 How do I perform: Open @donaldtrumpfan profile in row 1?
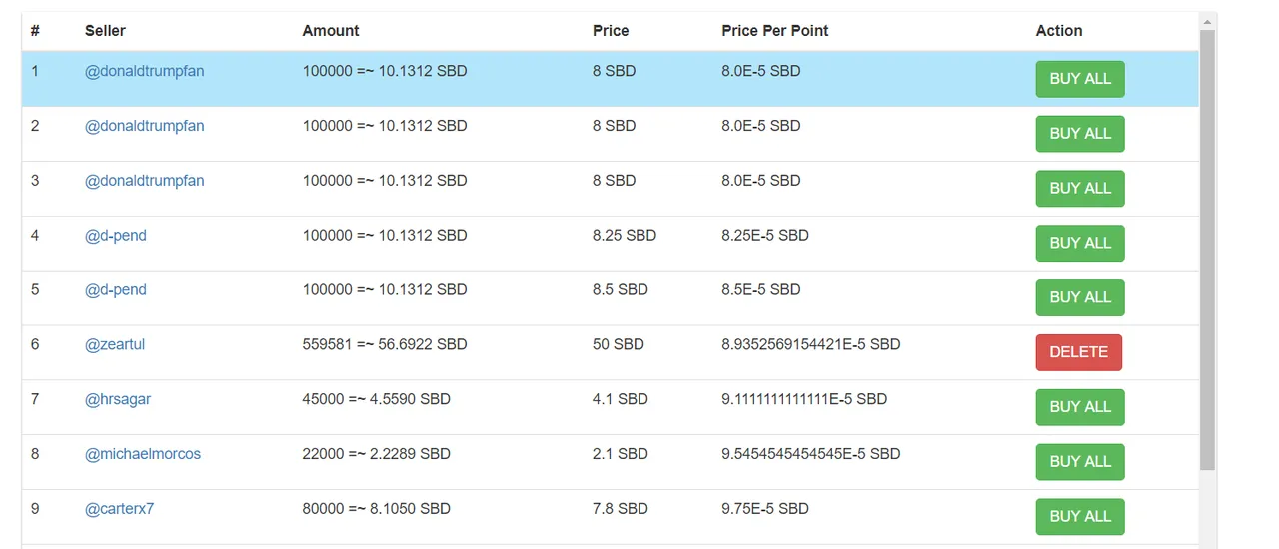pyautogui.click(x=145, y=72)
